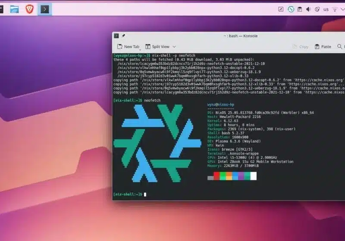The height and width of the screenshot is (241, 345).
Task: Click the Konsole window menu icon
Action: [116, 36]
